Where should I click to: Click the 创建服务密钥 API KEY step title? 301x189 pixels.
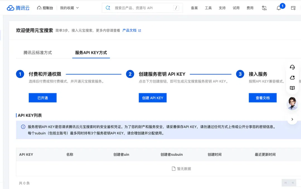(162, 74)
